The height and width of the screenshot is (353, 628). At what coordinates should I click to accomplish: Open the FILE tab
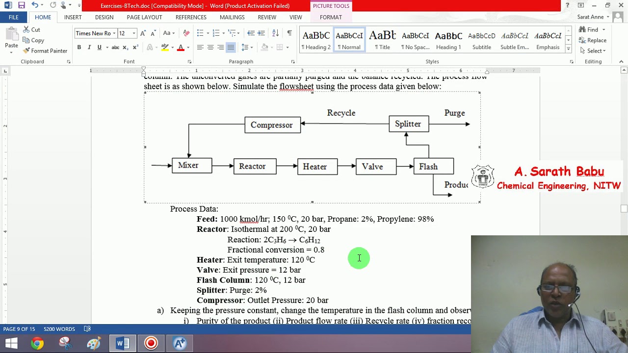point(14,17)
